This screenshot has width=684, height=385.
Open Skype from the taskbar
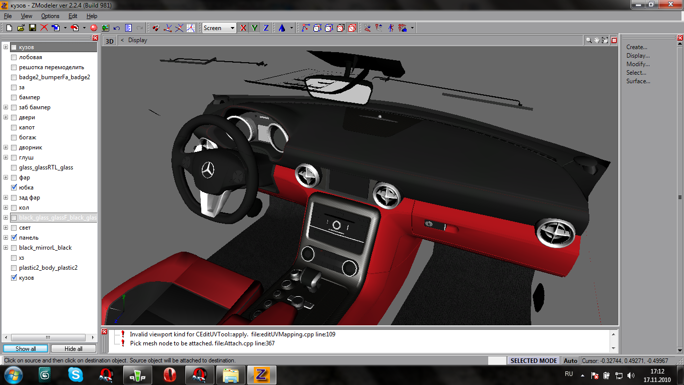(x=76, y=374)
